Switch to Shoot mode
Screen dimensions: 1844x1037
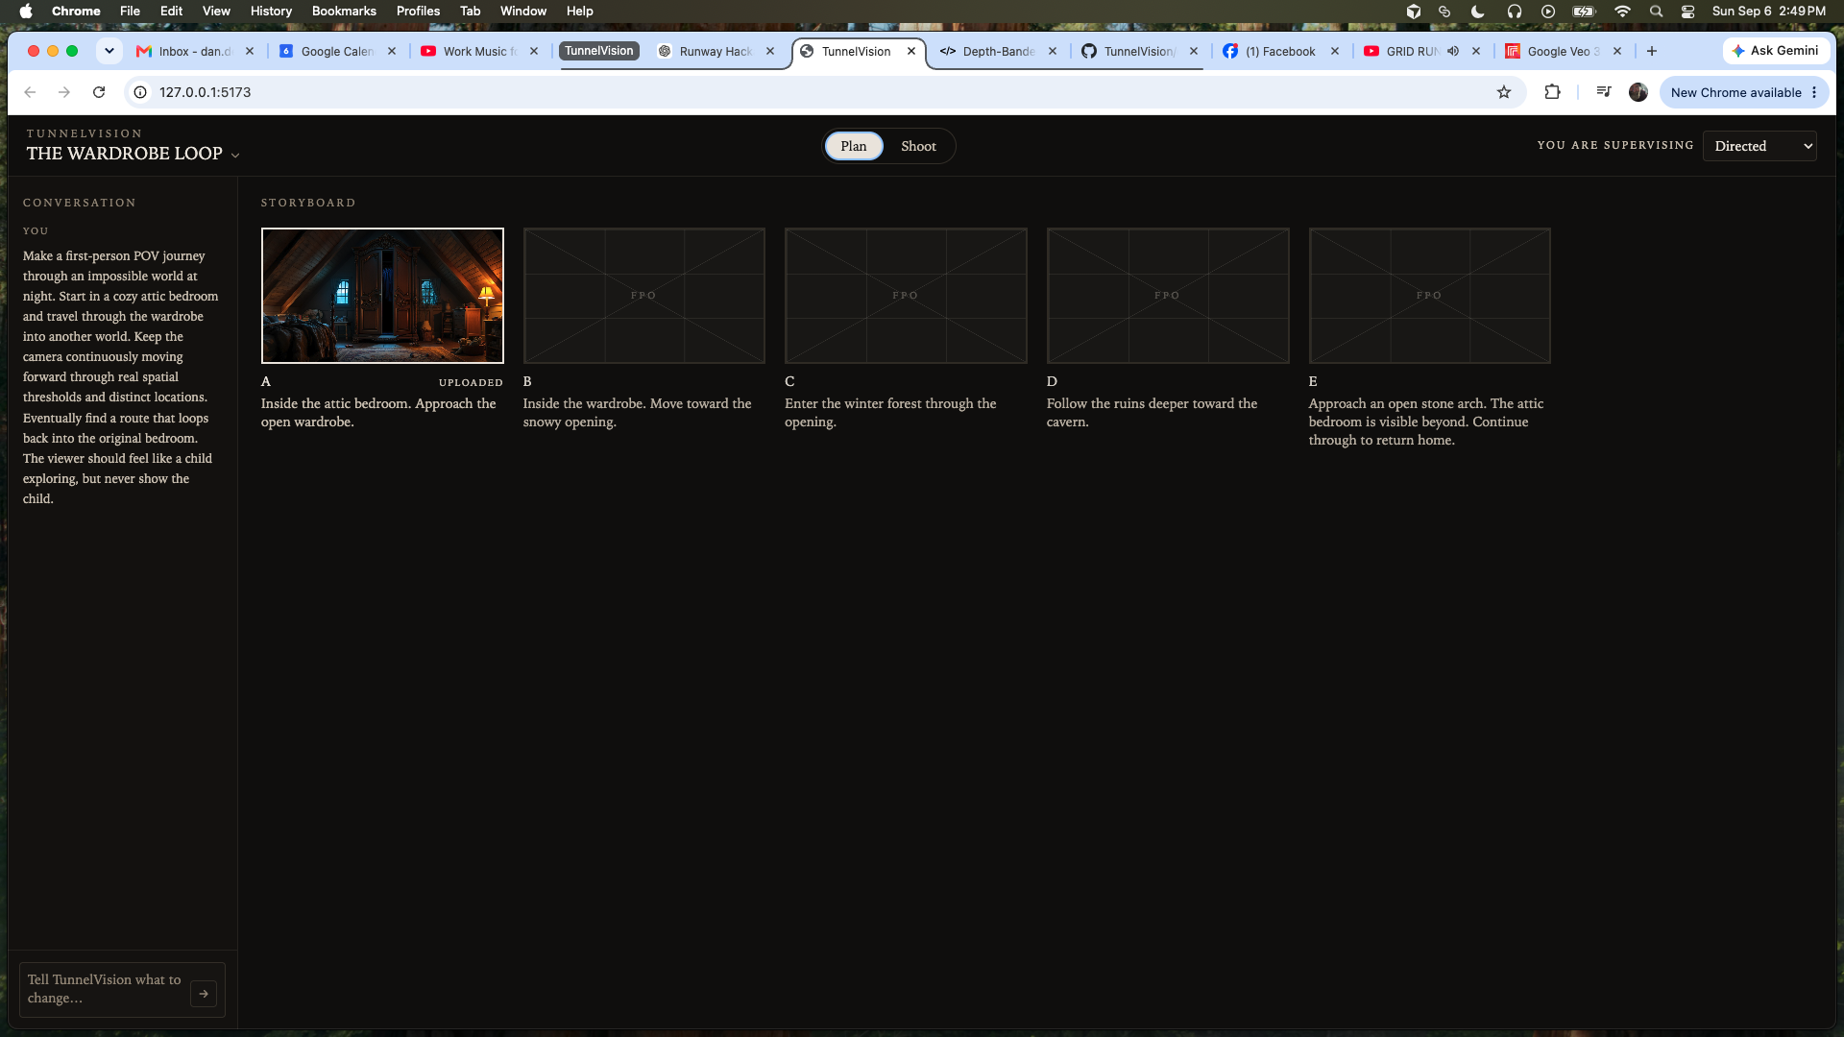click(x=918, y=146)
